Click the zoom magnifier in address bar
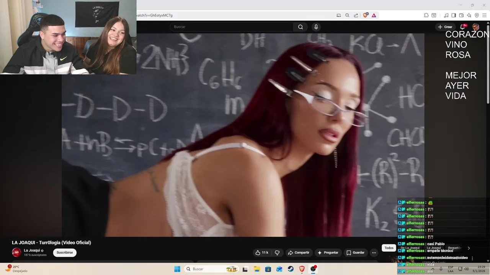This screenshot has height=275, width=490. pos(347,15)
